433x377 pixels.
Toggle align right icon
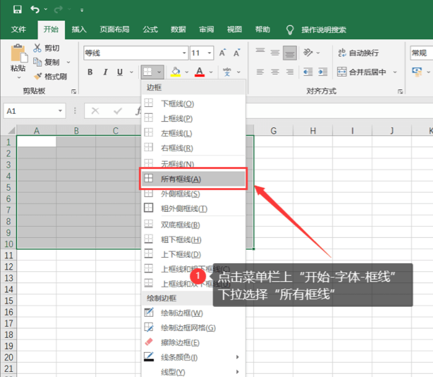pos(290,72)
